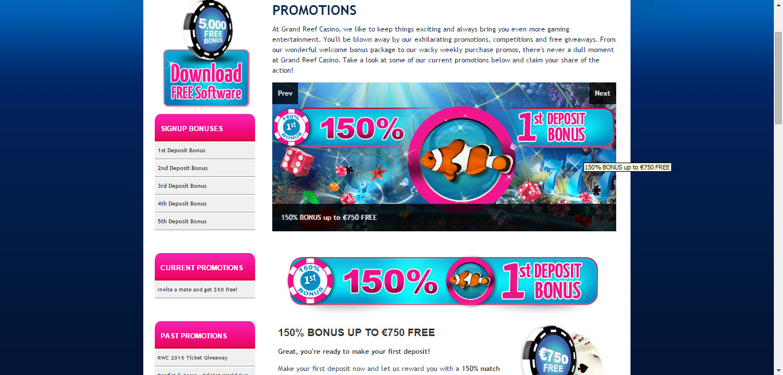The image size is (783, 375).
Task: Click the small clownfish icon in lower banner
Action: (470, 281)
